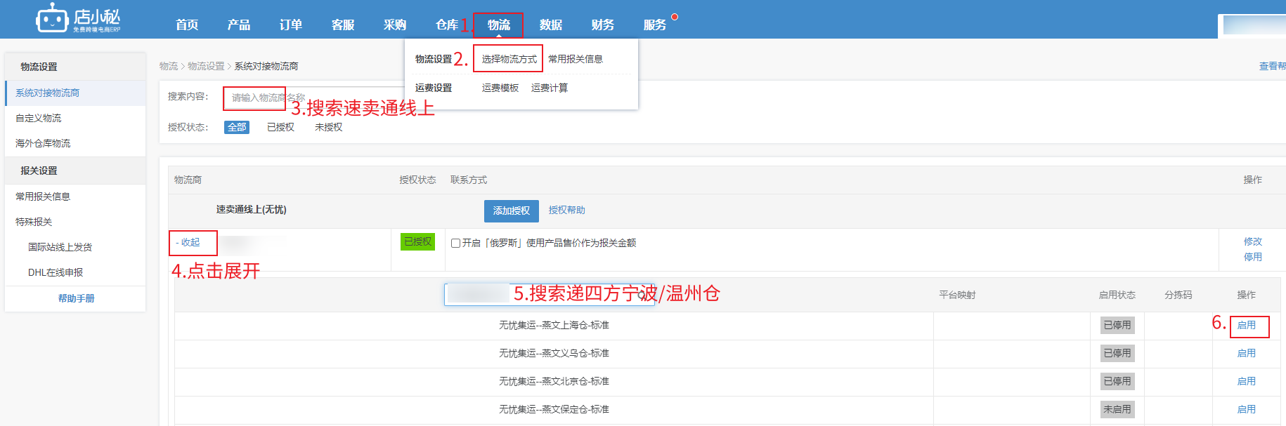Click the 店小秘 robot logo
1286x426 pixels.
78,18
